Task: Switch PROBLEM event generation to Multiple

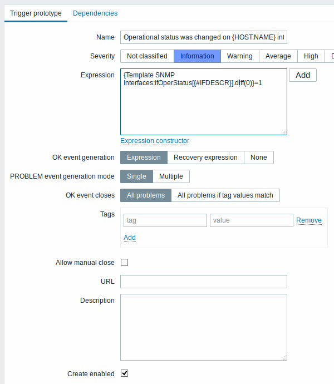Action: tap(171, 176)
